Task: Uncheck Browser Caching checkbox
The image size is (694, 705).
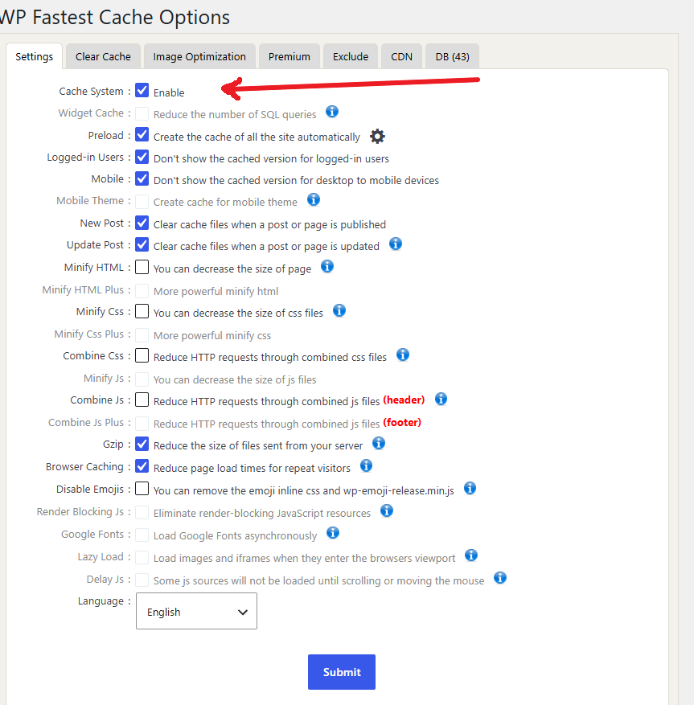Action: [x=142, y=465]
